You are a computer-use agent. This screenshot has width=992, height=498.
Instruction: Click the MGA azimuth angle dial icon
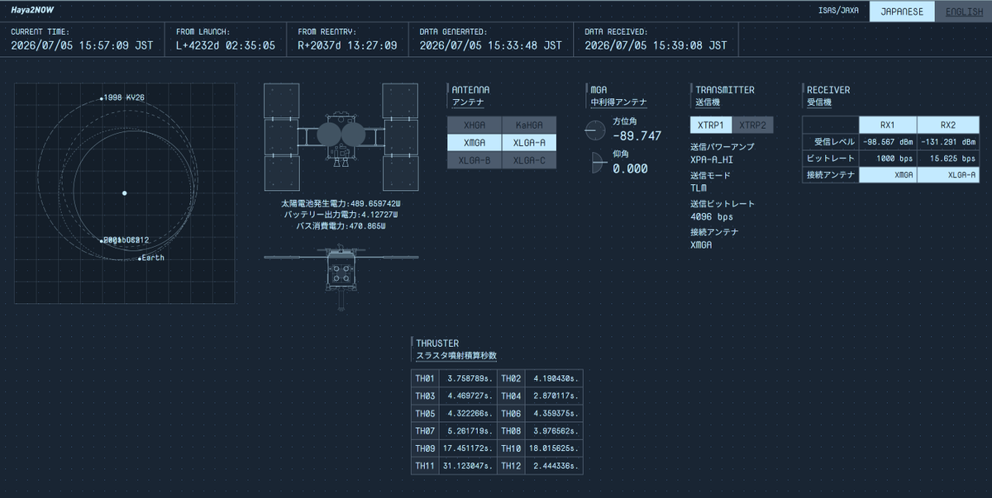[595, 130]
